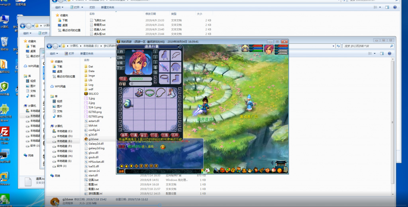Image resolution: width=408 pixels, height=207 pixels.
Task: Select the blue gourd flask item
Action: point(128,103)
